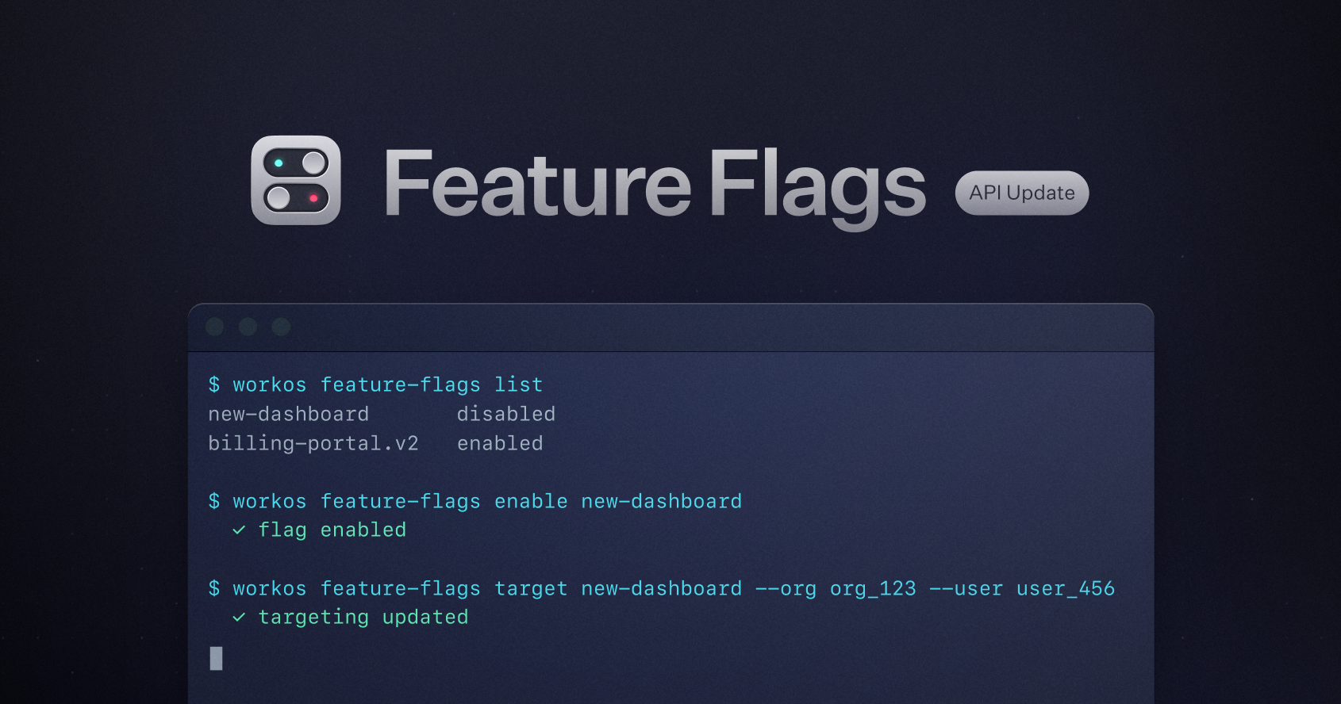Click the 'org_123' argument
Screen dimensions: 1341x704
(x=873, y=589)
